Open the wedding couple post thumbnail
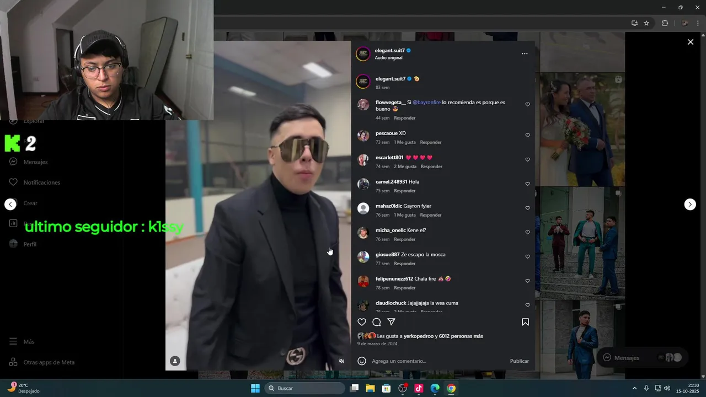The image size is (706, 397). [x=582, y=129]
